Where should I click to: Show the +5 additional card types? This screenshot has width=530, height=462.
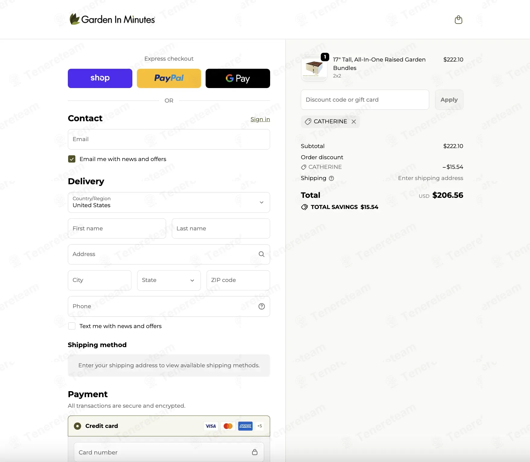(x=260, y=426)
